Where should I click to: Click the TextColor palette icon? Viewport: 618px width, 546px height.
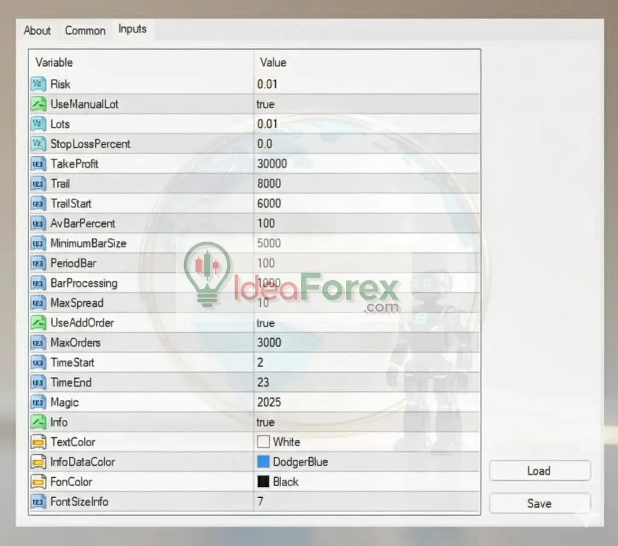(39, 442)
